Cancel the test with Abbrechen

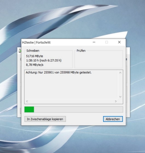113,119
